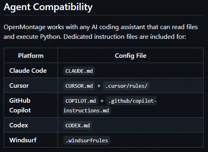Click the .windsurfrules code label
Viewport: 208px width, 152px height.
(87, 140)
